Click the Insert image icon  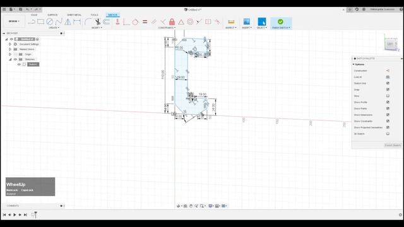coord(247,21)
